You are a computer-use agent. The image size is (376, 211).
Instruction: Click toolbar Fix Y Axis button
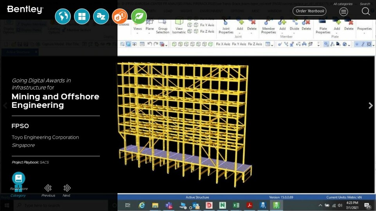tap(239, 44)
